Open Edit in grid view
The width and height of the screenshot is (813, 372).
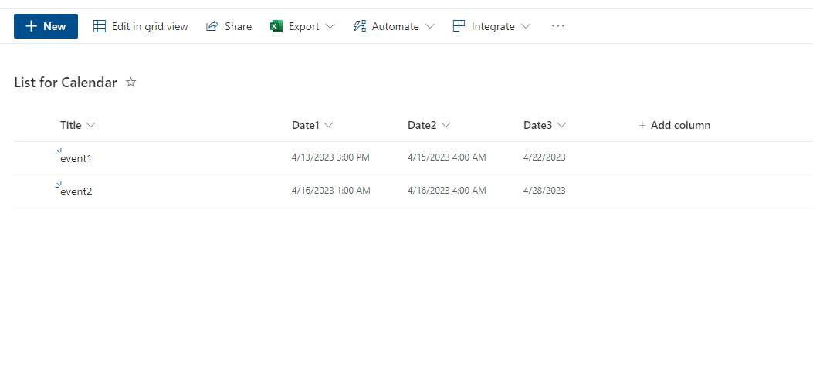pyautogui.click(x=141, y=26)
